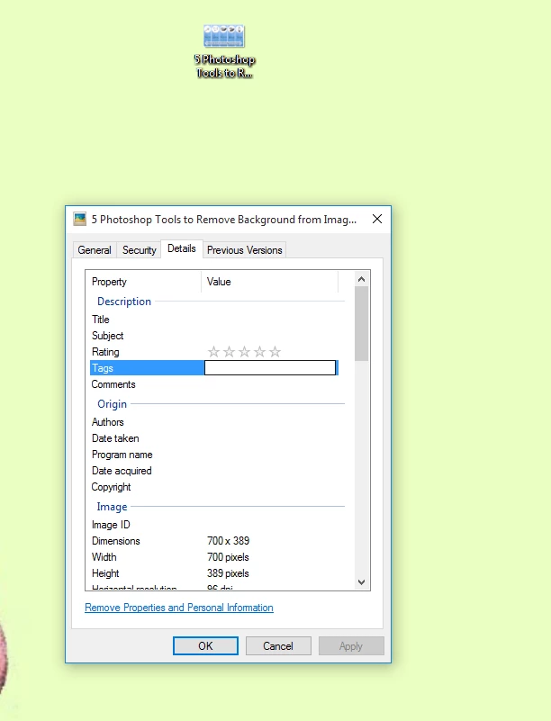The image size is (551, 721).
Task: Click the 700 x 389 dimensions value
Action: [228, 541]
